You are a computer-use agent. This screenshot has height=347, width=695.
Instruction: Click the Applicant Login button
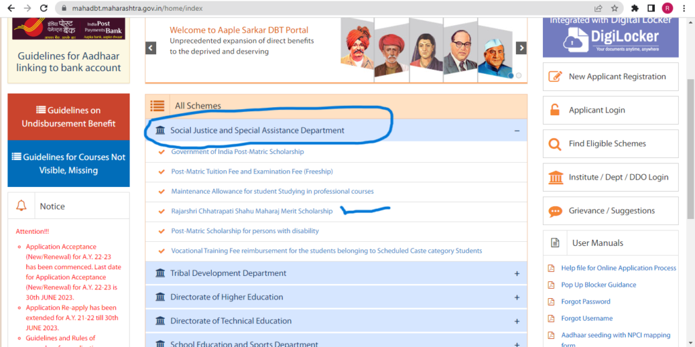tap(610, 110)
